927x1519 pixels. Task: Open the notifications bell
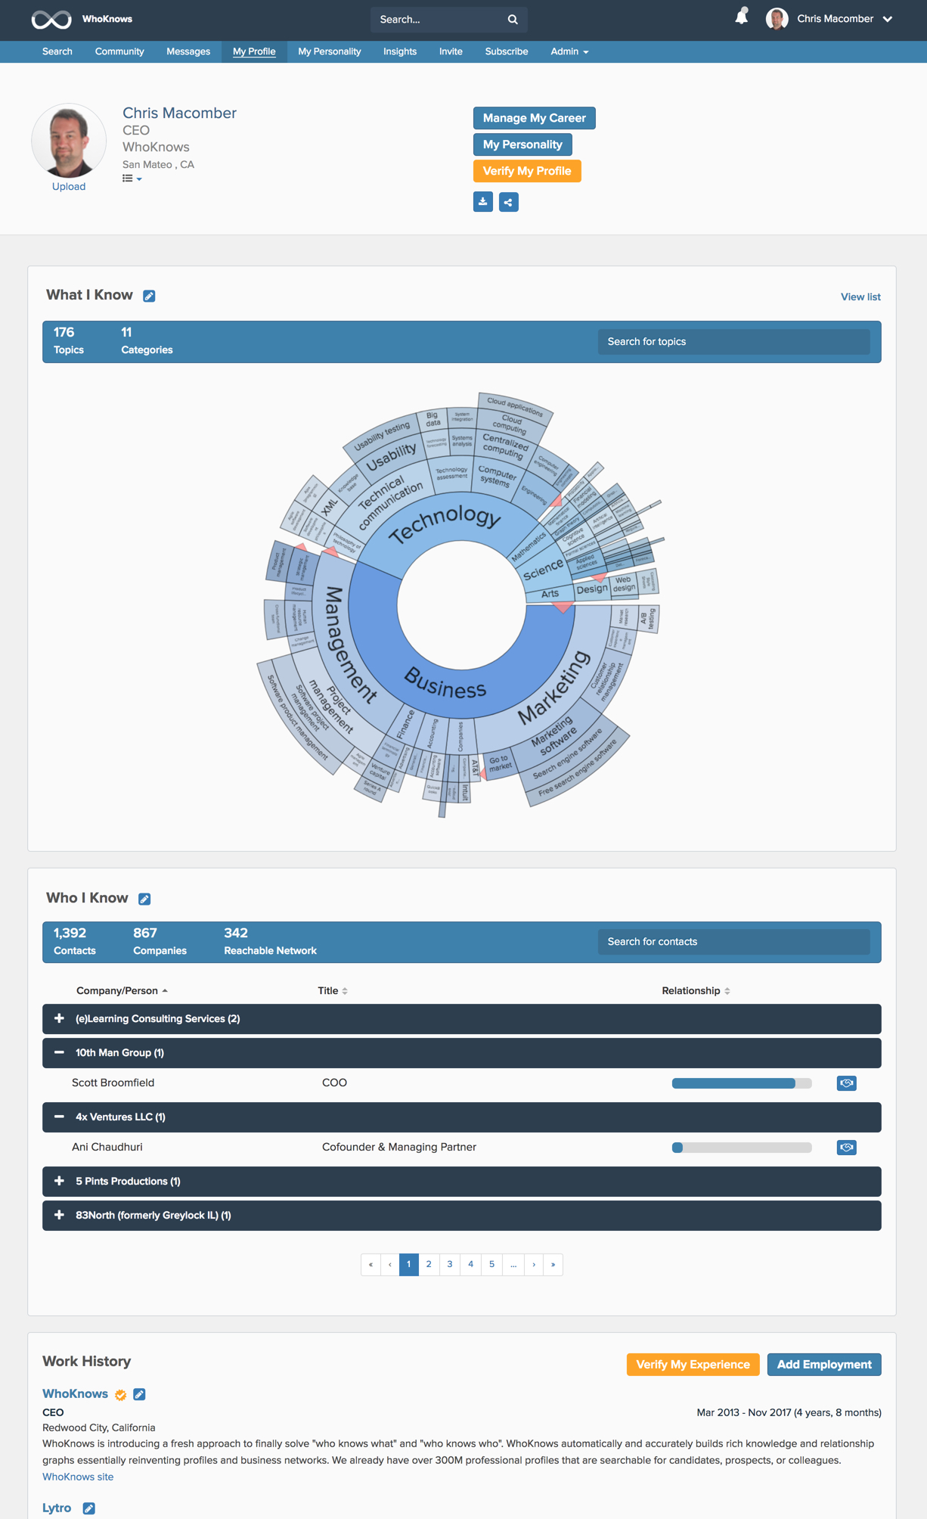tap(742, 17)
